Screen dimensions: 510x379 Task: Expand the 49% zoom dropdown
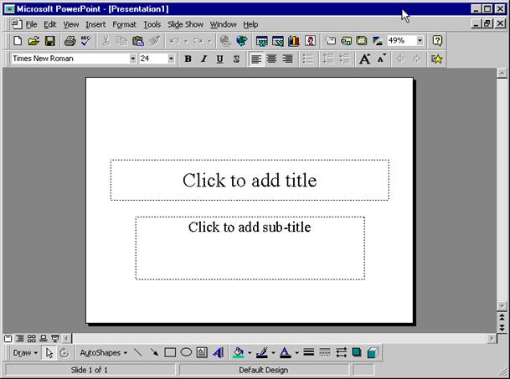419,40
